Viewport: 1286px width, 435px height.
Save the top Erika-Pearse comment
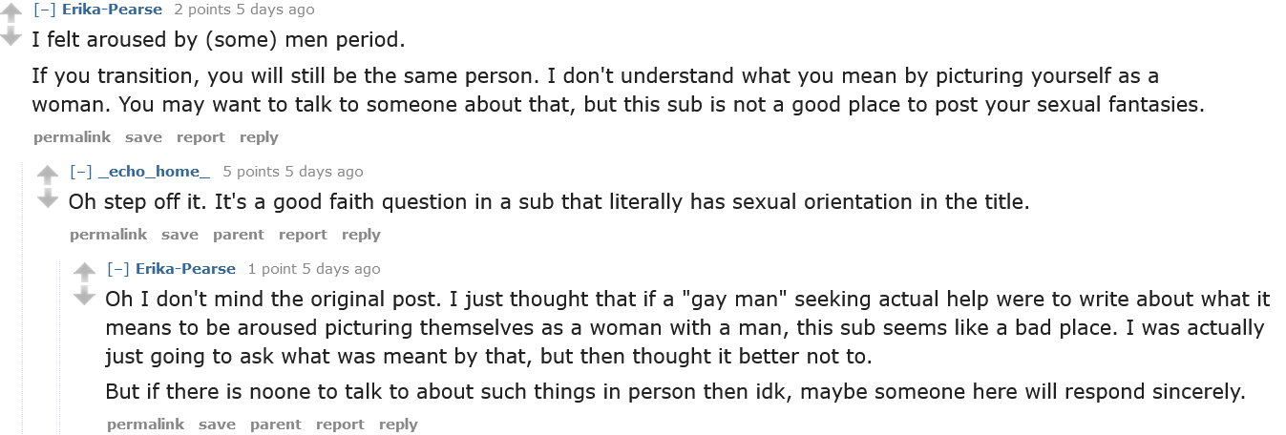[x=143, y=137]
